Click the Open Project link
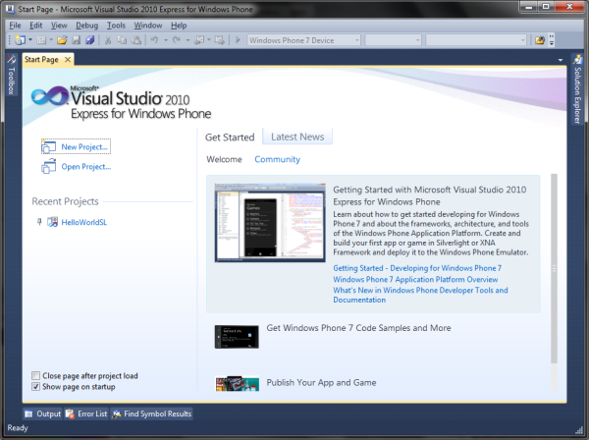 pos(86,166)
